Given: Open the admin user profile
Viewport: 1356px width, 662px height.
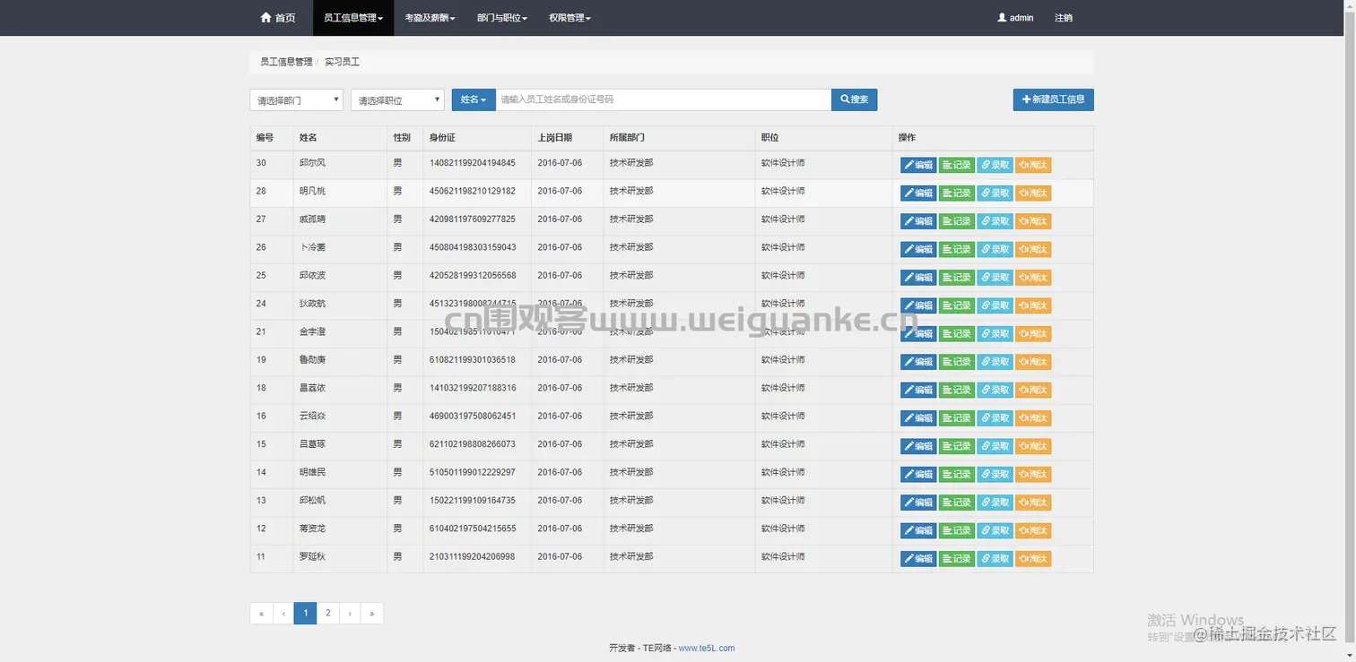Looking at the screenshot, I should (x=1015, y=18).
